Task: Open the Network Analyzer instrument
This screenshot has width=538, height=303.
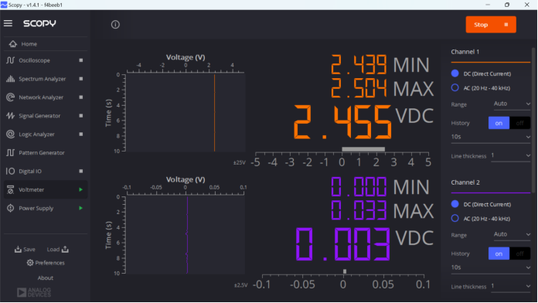Action: [46, 97]
